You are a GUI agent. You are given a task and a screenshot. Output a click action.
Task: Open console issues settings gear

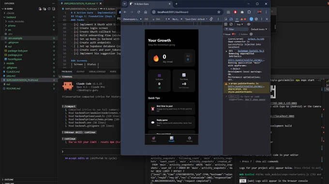[x=251, y=34]
